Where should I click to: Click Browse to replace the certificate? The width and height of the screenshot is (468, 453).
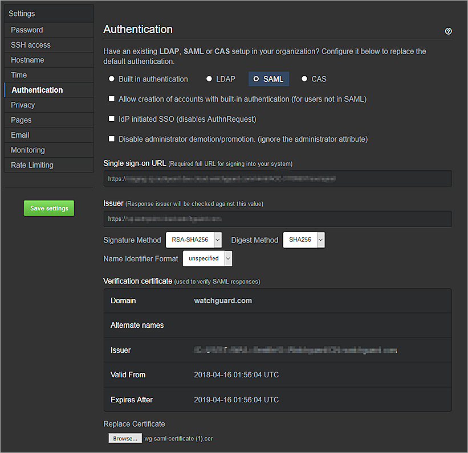tap(125, 438)
